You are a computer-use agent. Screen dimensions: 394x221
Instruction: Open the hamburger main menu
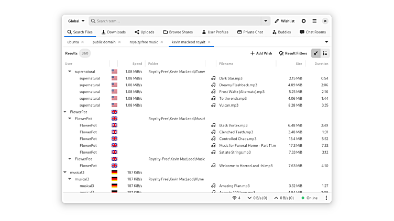(314, 21)
